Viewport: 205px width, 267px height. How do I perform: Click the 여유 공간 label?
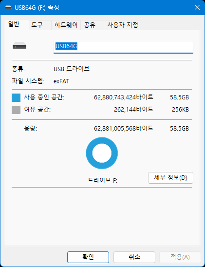[37, 109]
